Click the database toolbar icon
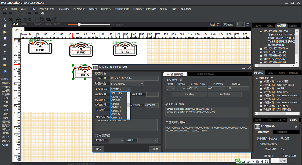Screen dimensions: 302x165 point(42,19)
